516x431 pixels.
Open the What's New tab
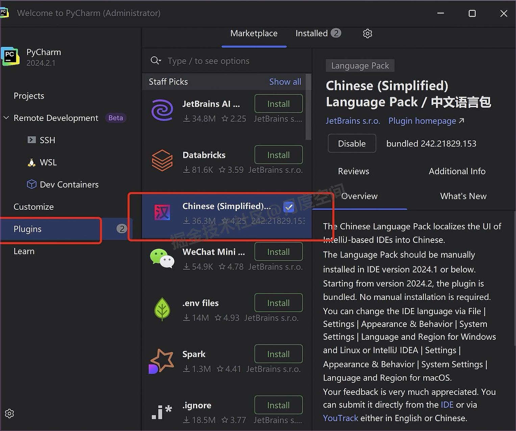click(463, 196)
